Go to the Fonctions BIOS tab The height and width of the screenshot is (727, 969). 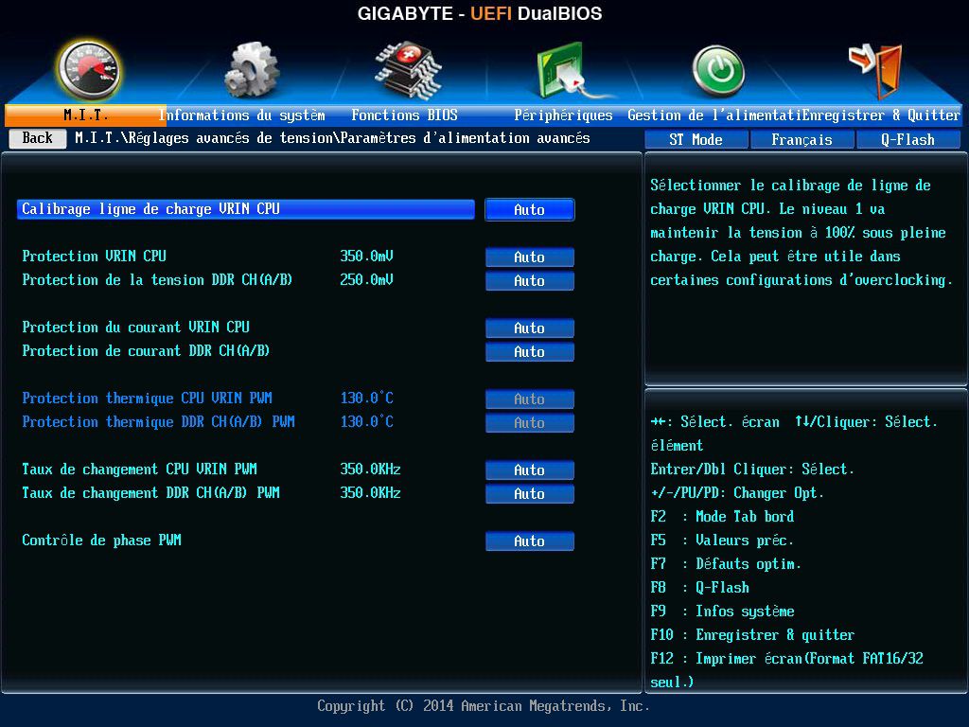tap(404, 115)
